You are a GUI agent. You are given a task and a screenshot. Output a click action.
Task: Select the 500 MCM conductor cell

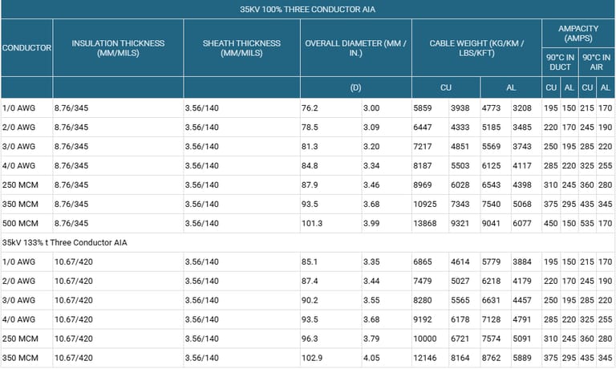(19, 223)
